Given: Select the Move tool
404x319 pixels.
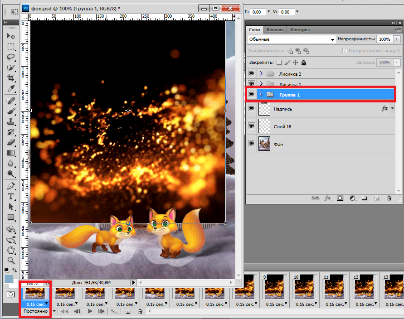Looking at the screenshot, I should pos(10,36).
